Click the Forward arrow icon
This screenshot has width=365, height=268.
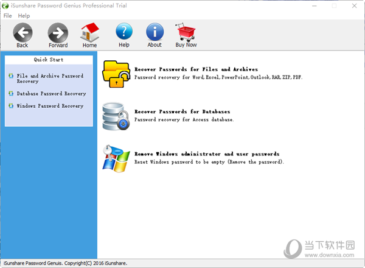[58, 32]
